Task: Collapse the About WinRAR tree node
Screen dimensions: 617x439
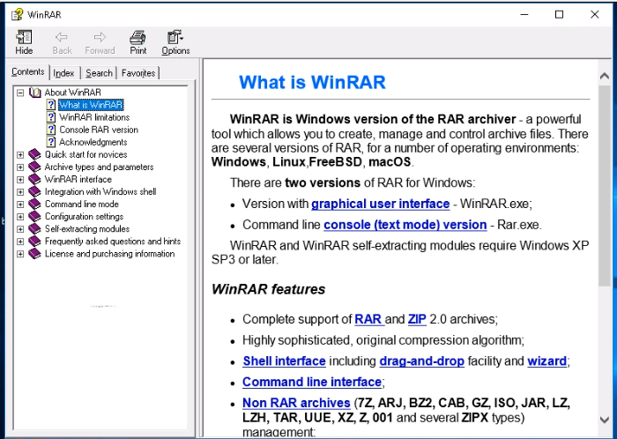Action: click(x=20, y=93)
